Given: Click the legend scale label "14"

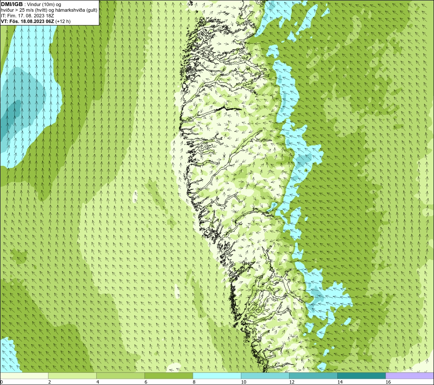Looking at the screenshot, I should tap(340, 382).
